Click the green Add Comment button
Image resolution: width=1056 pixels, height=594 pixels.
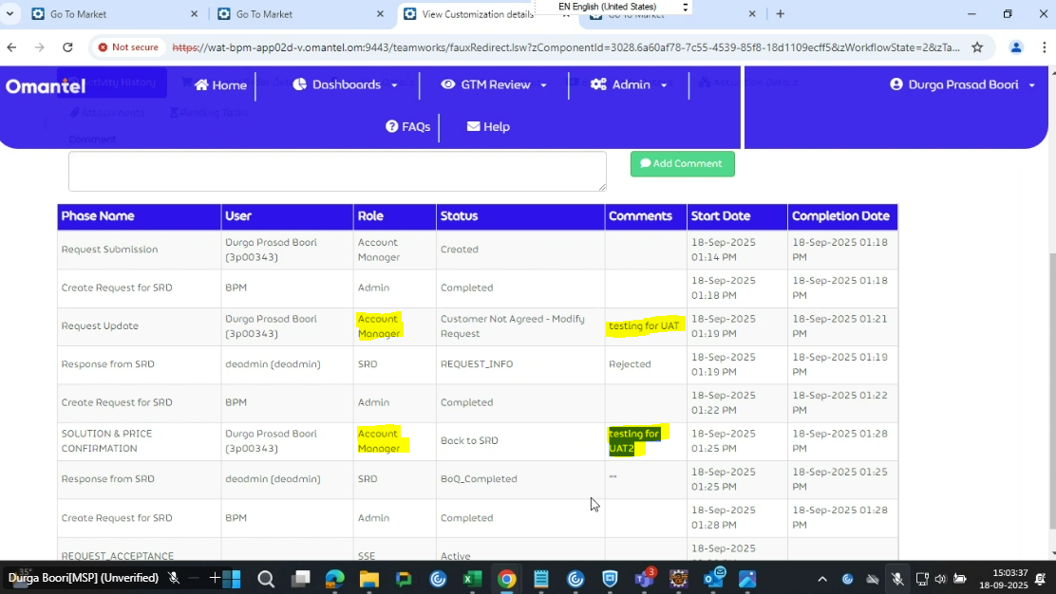(682, 164)
